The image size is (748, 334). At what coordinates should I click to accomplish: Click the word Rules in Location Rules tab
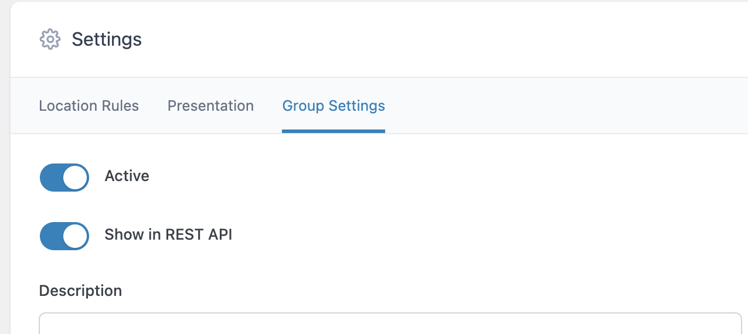(120, 106)
